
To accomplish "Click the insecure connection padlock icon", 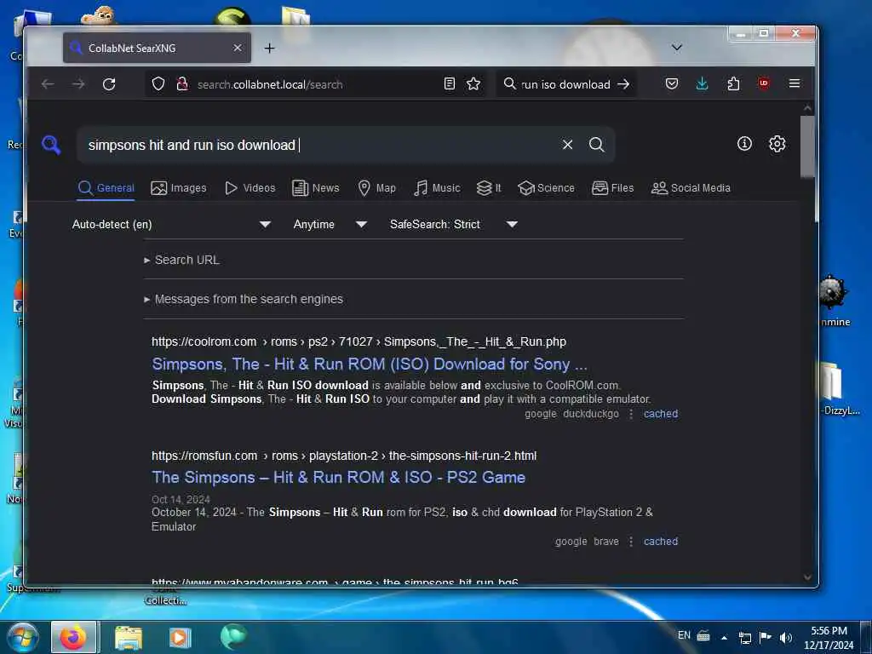I will point(182,84).
